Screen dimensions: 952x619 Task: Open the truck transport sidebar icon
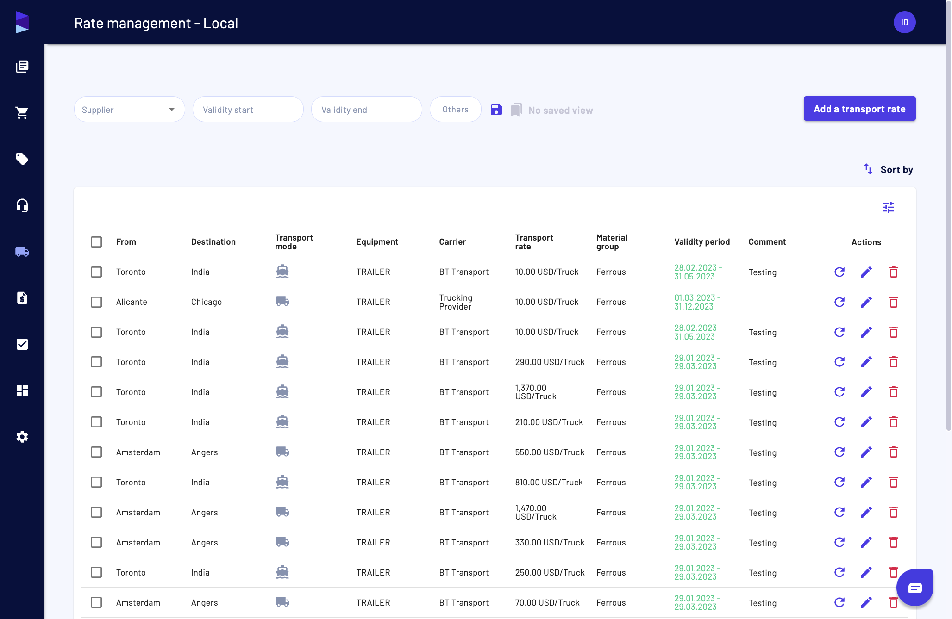tap(22, 252)
